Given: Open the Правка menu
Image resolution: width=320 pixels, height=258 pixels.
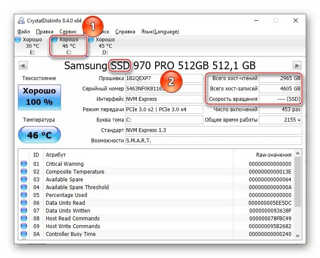Looking at the screenshot, I should pos(45,32).
